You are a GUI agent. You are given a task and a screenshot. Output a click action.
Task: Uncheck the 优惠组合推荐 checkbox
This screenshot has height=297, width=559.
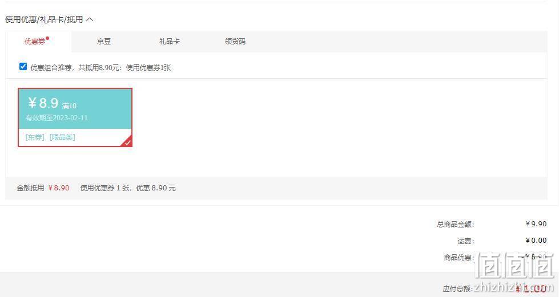tap(23, 67)
